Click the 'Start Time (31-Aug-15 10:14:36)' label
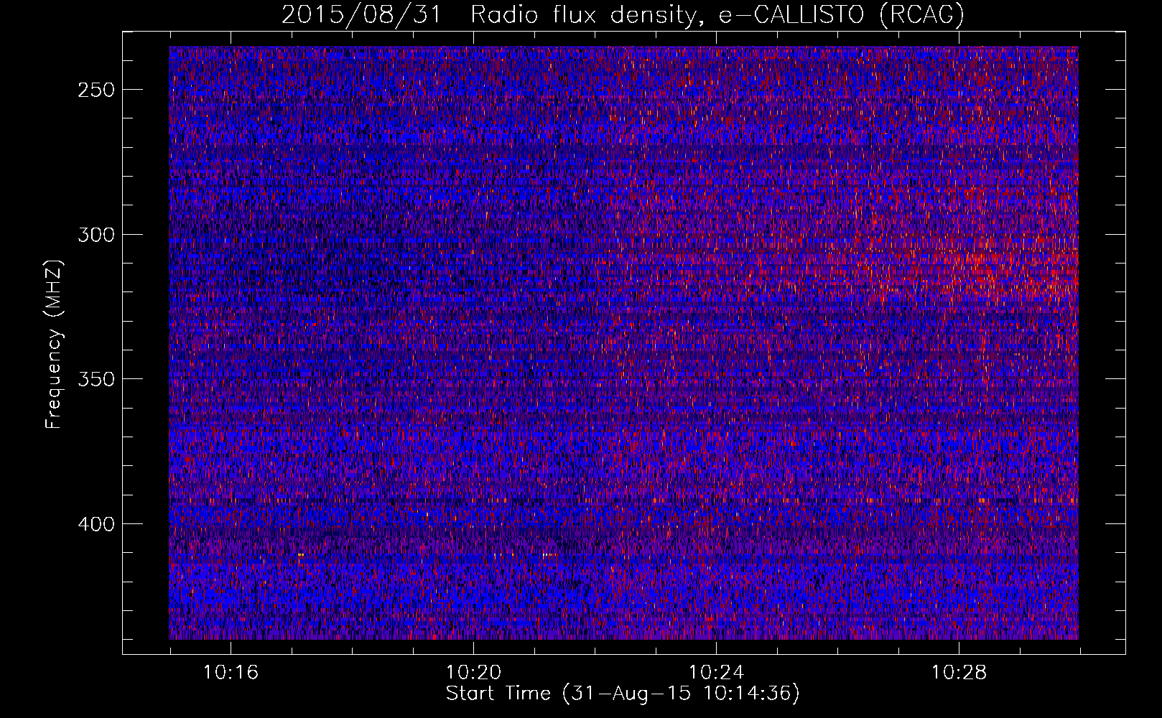 coord(623,694)
